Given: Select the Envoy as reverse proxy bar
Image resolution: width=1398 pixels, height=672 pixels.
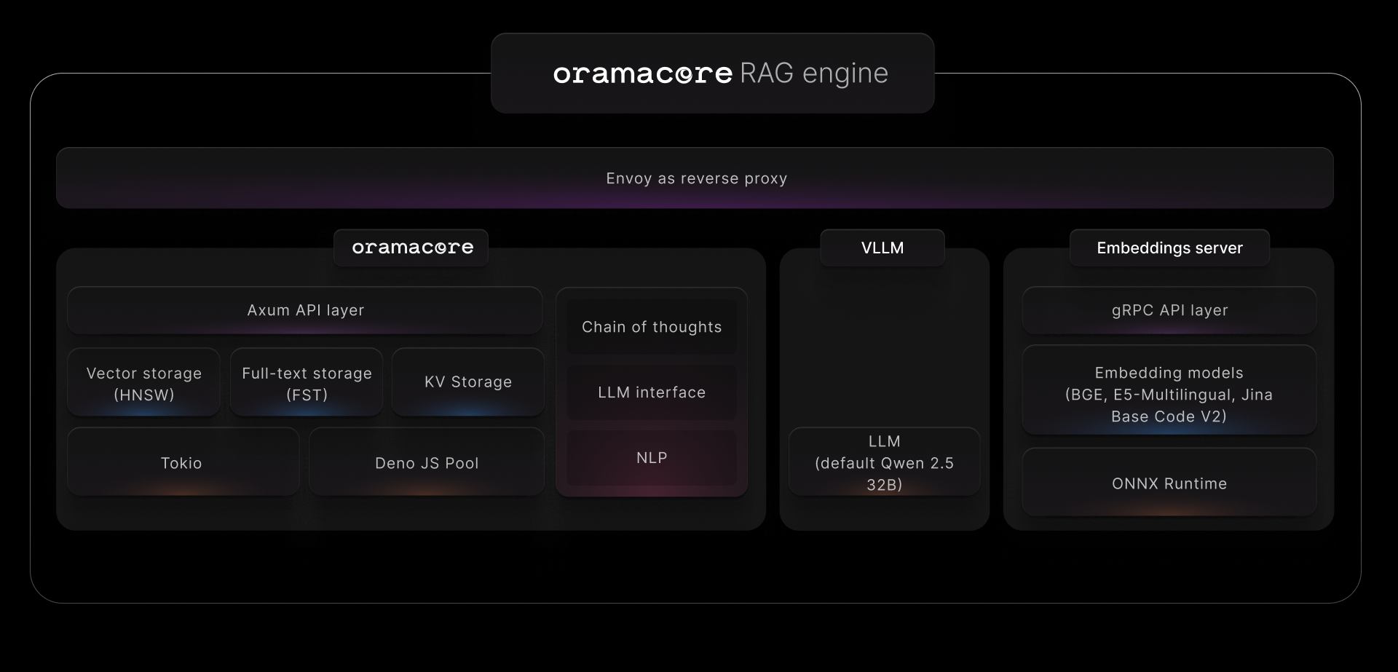Looking at the screenshot, I should [695, 178].
